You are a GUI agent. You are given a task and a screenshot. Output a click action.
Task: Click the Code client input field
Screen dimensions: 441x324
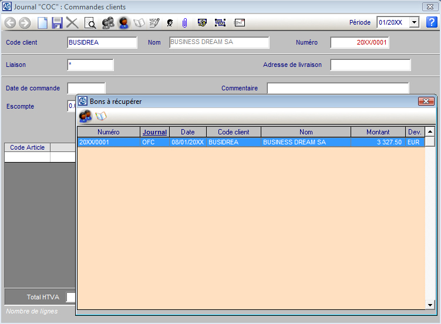click(102, 42)
